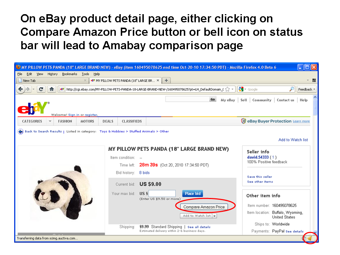
Task: Open the Categories dropdown arrow
Action: click(50, 121)
